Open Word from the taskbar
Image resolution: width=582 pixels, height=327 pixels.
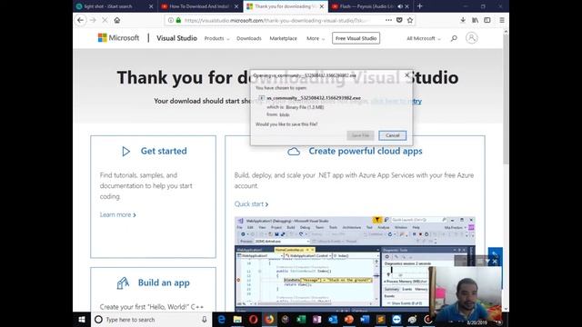365,319
